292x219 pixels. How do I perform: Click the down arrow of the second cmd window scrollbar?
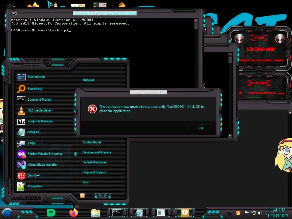230,136
